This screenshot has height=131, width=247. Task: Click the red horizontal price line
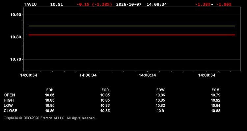tap(132, 35)
